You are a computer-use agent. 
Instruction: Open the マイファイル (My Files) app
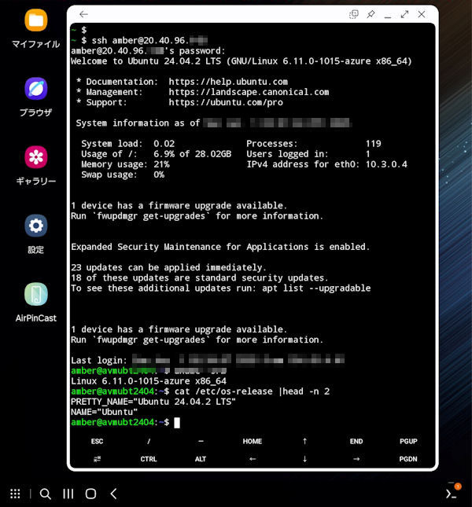(x=36, y=20)
